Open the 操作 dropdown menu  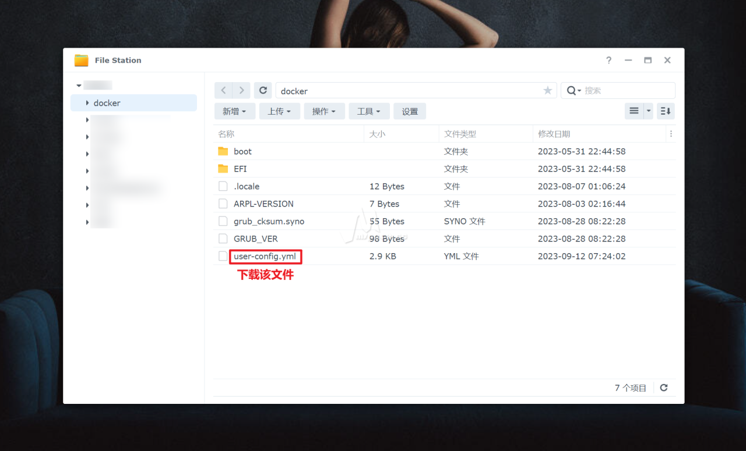324,111
